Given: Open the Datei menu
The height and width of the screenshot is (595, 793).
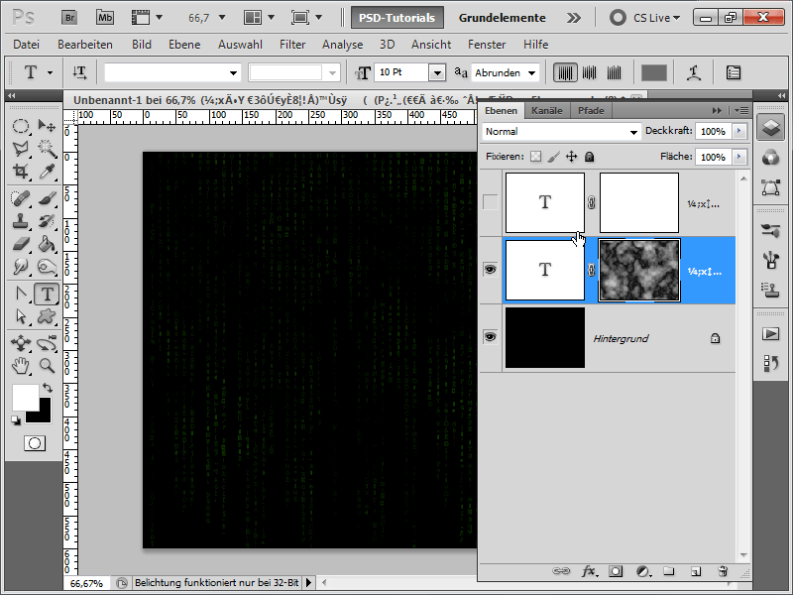Looking at the screenshot, I should tap(27, 45).
